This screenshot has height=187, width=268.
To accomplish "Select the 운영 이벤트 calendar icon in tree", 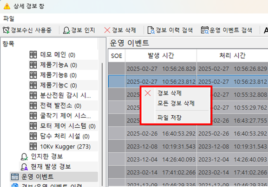I will pyautogui.click(x=15, y=177).
